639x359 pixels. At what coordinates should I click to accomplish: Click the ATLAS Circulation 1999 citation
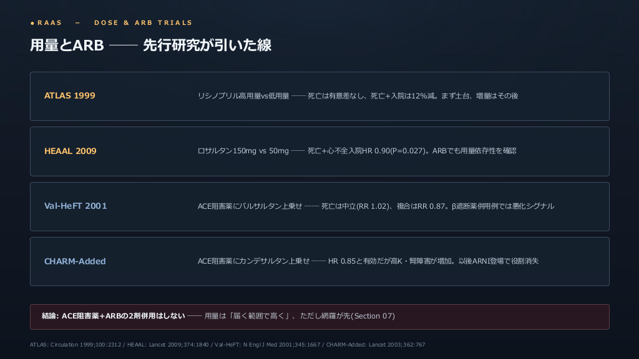[76, 345]
